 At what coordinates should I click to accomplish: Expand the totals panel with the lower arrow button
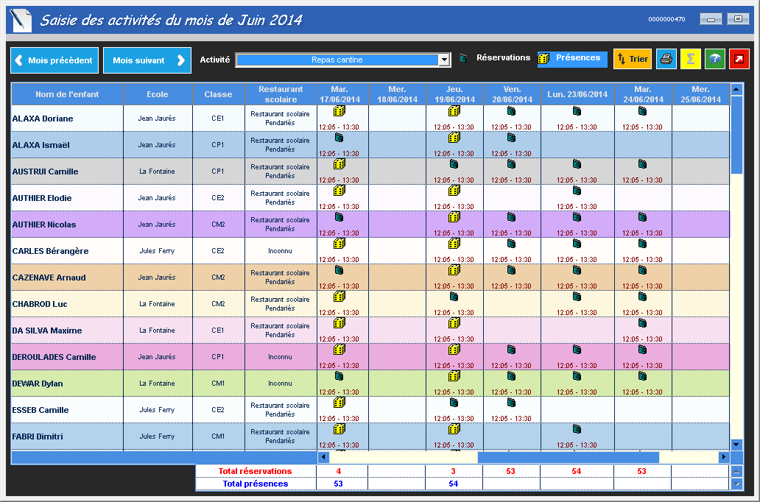click(x=737, y=484)
